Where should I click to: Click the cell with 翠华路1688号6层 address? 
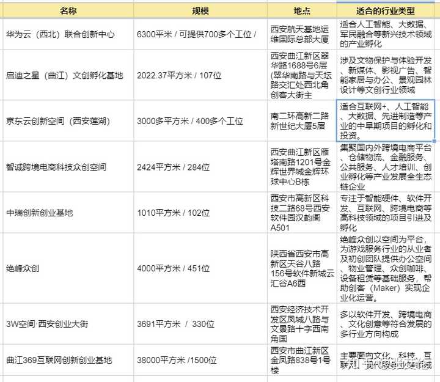[302, 75]
